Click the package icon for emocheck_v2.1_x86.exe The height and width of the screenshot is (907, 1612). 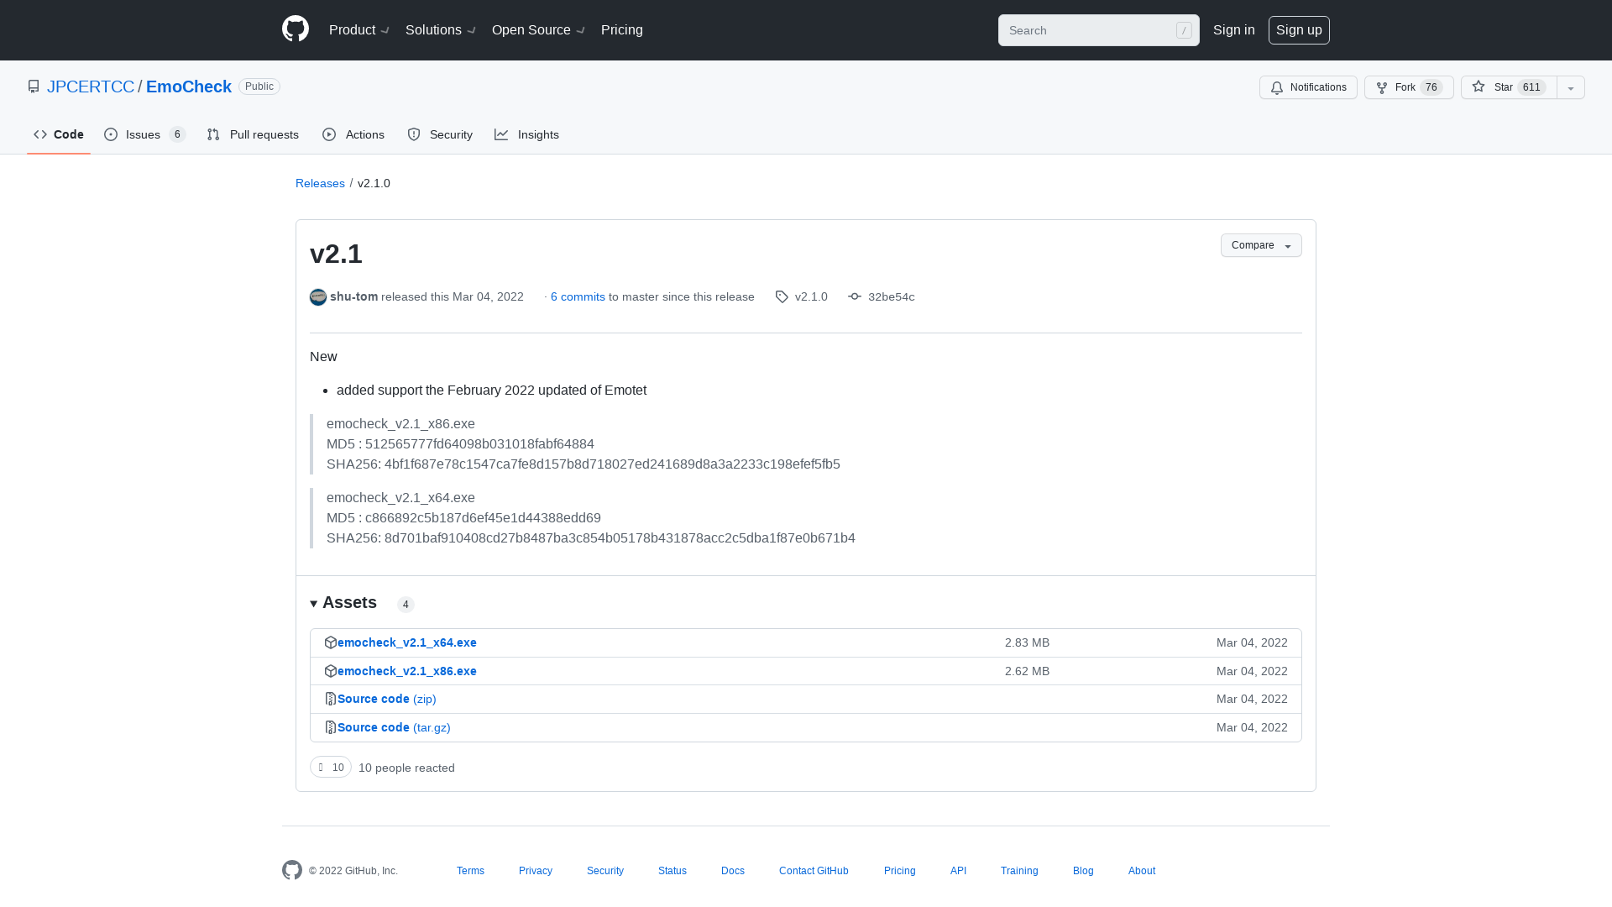click(331, 671)
